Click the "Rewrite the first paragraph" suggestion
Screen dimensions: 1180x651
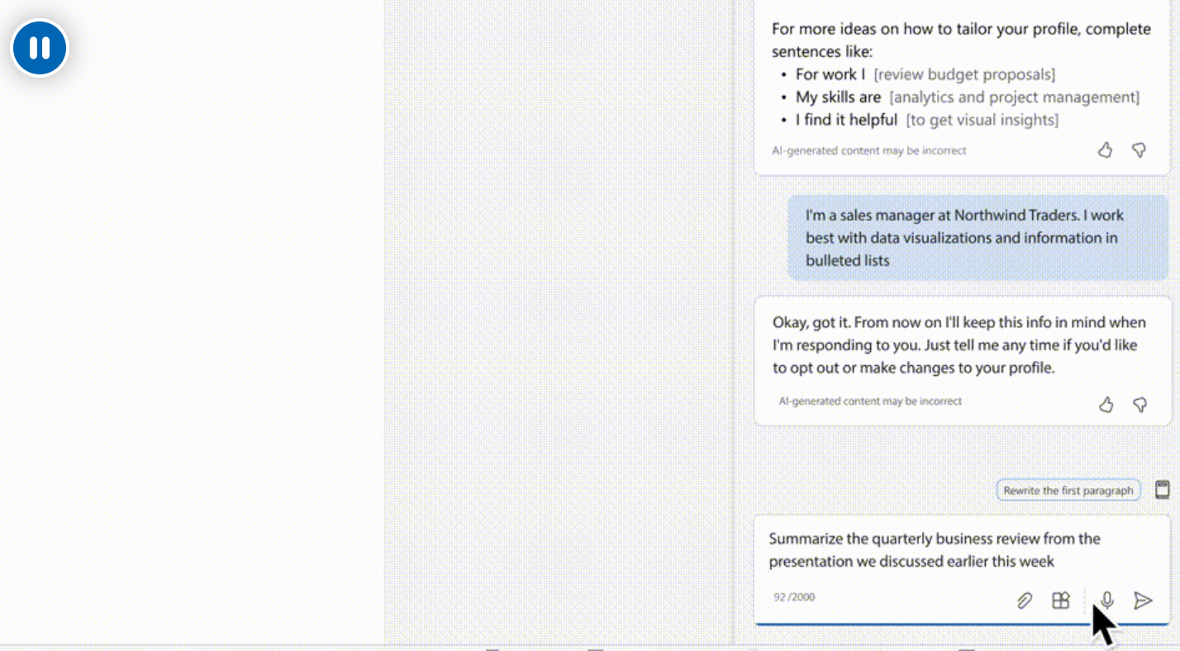[1068, 491]
